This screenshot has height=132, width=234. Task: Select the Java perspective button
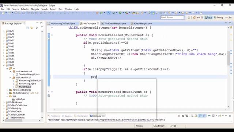[x=208, y=18]
